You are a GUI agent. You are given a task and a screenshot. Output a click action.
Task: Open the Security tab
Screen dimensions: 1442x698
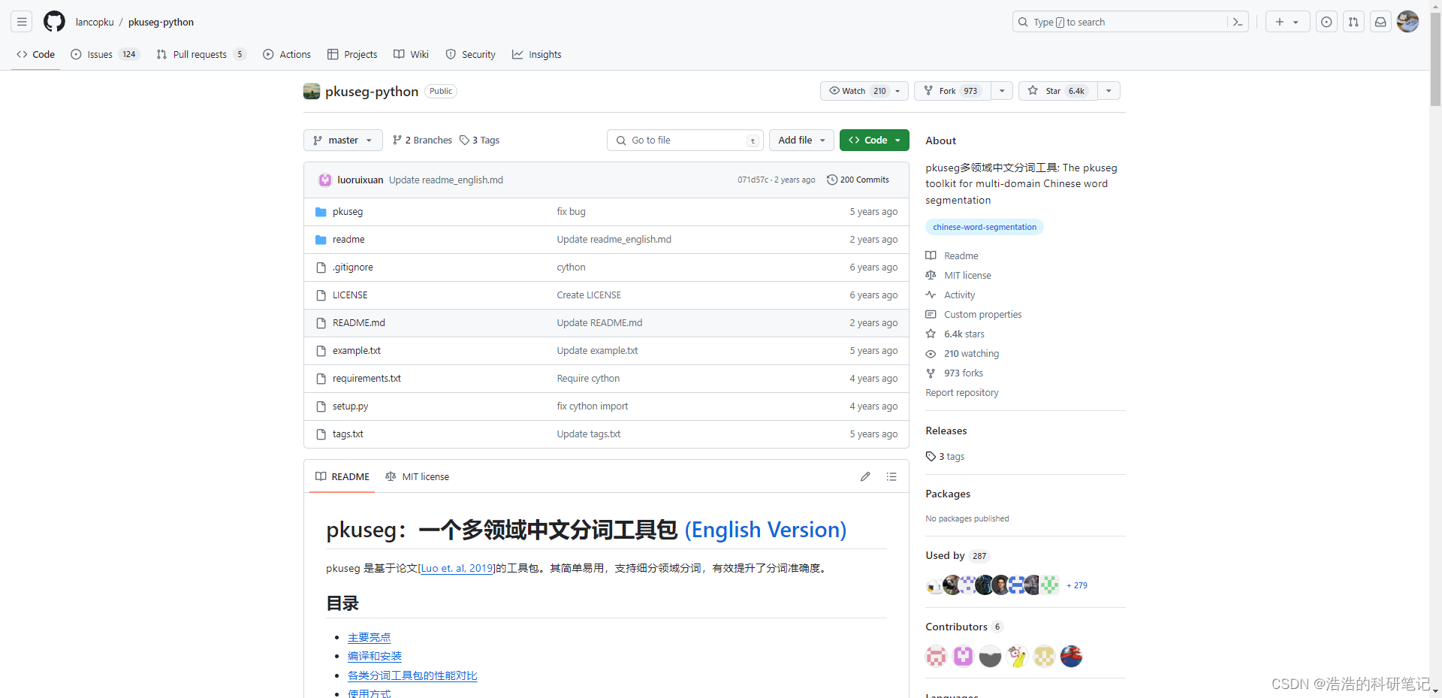coord(471,54)
